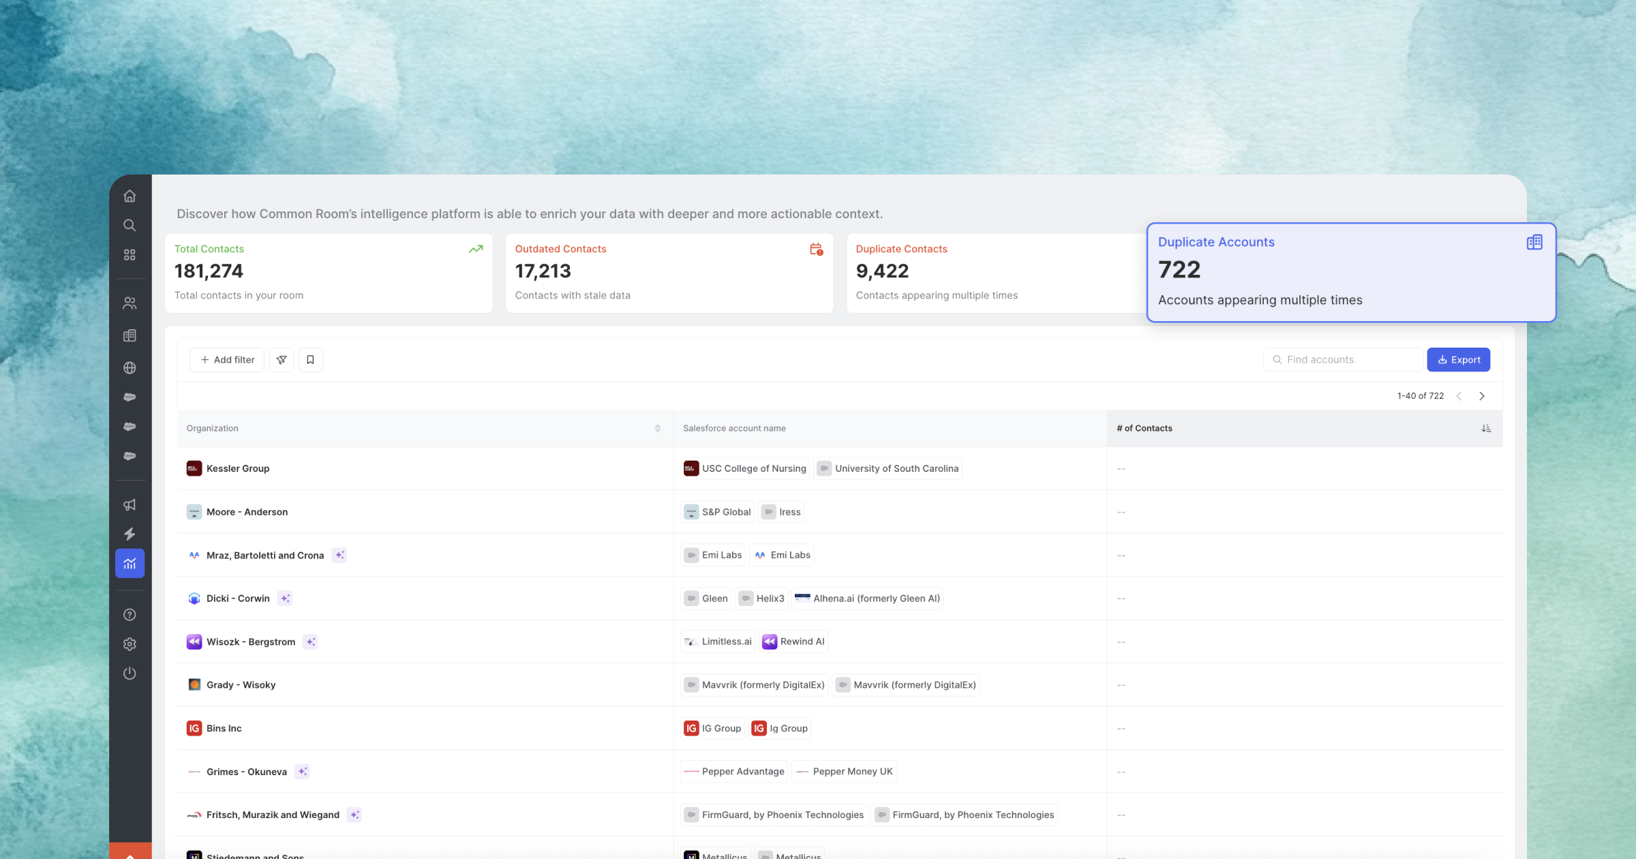Open the lightning bolt automations icon
Screen dimensions: 1636x859
(x=130, y=534)
